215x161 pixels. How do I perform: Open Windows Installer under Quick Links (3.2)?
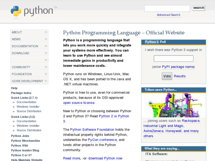(x=28, y=126)
